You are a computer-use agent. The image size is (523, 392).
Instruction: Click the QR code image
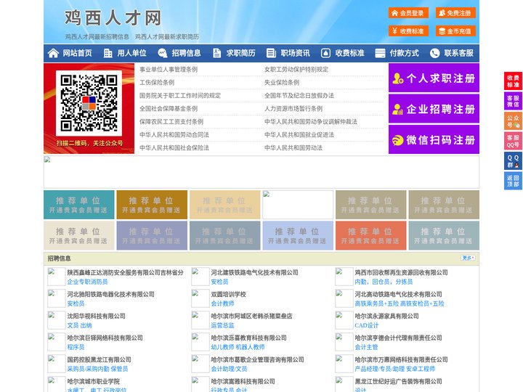point(89,103)
